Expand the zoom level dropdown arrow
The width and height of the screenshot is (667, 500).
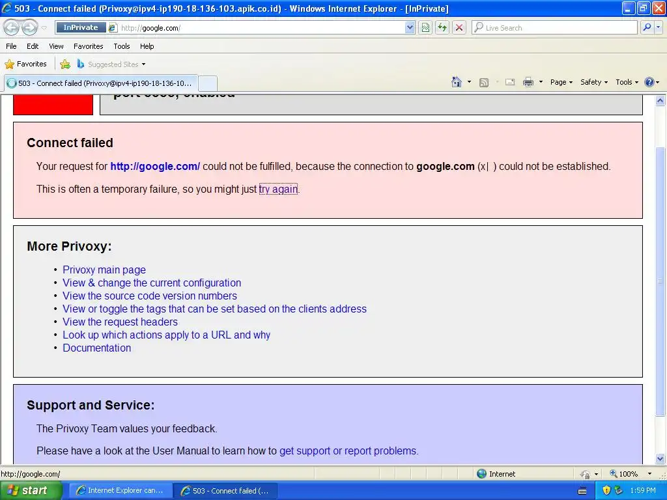coord(649,474)
